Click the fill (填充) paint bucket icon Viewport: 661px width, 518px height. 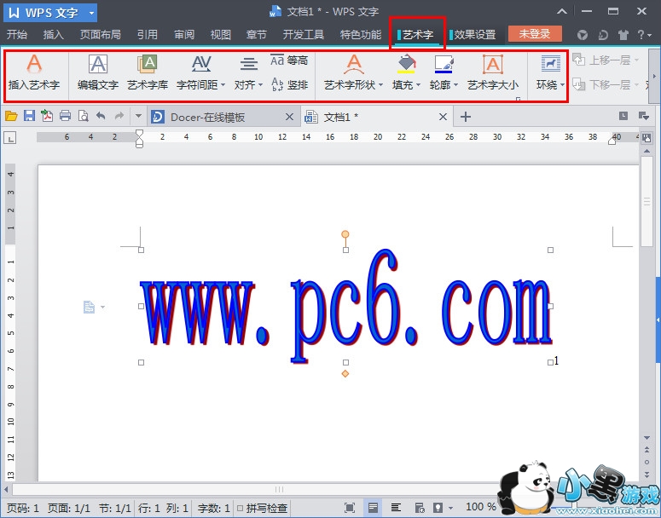406,64
